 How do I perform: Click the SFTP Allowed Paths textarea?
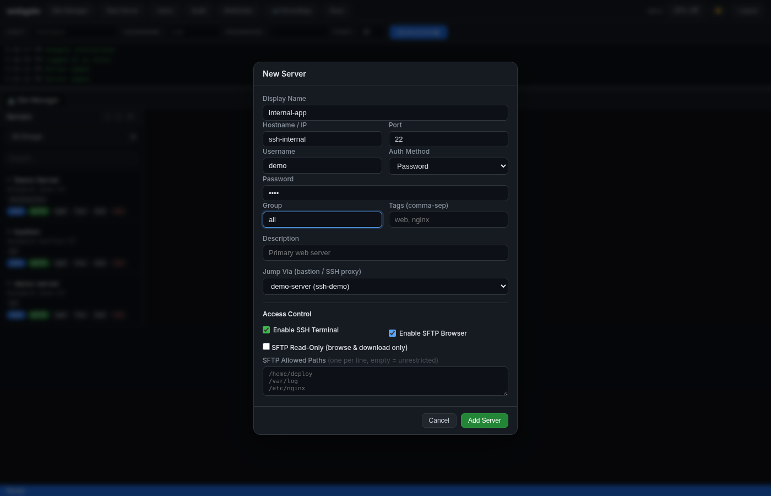pyautogui.click(x=385, y=381)
